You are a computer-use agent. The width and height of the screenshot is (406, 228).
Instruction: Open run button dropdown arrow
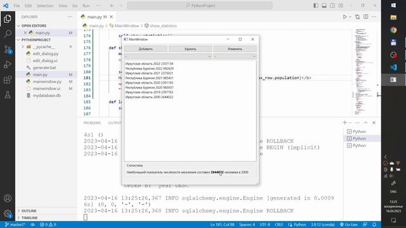click(x=350, y=17)
